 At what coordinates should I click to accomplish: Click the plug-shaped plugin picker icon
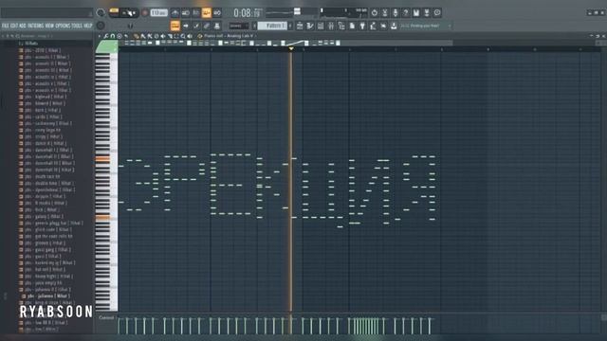coord(362,26)
